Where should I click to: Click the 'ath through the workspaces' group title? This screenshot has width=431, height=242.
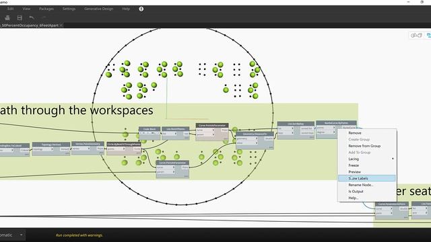[x=76, y=110]
